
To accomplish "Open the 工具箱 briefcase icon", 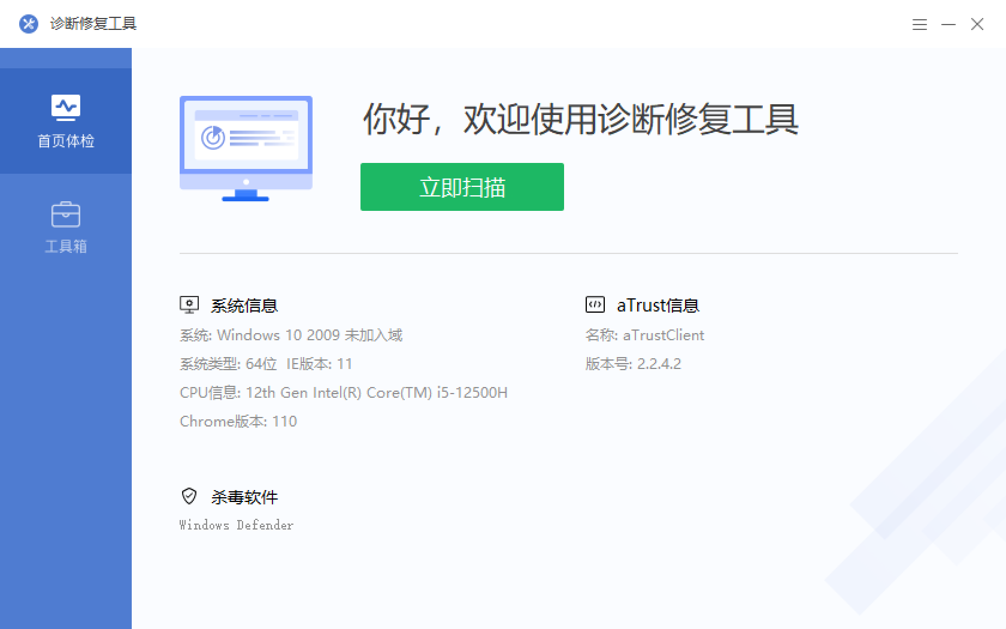I will pos(66,214).
